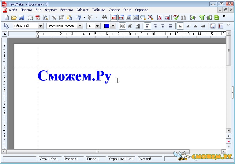Select the right tab stop type
The width and height of the screenshot is (235, 164).
click(188, 26)
